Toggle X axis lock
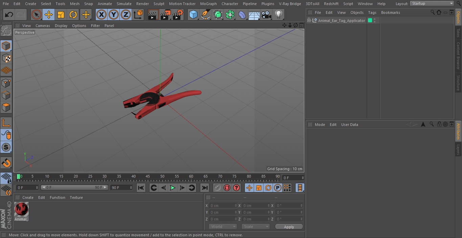The width and height of the screenshot is (462, 238). (x=101, y=15)
